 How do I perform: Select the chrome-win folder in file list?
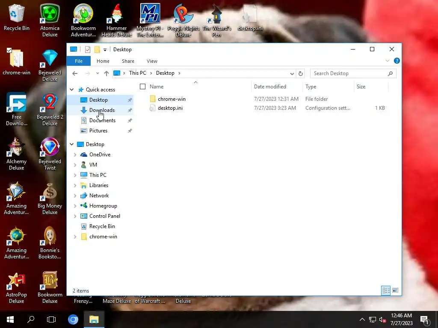pyautogui.click(x=172, y=99)
